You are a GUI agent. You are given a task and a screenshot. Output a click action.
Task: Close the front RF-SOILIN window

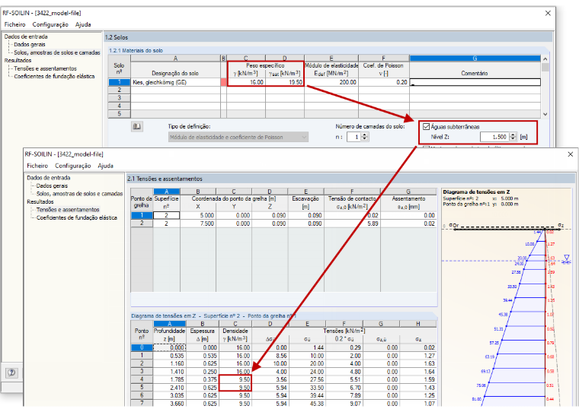(x=571, y=154)
